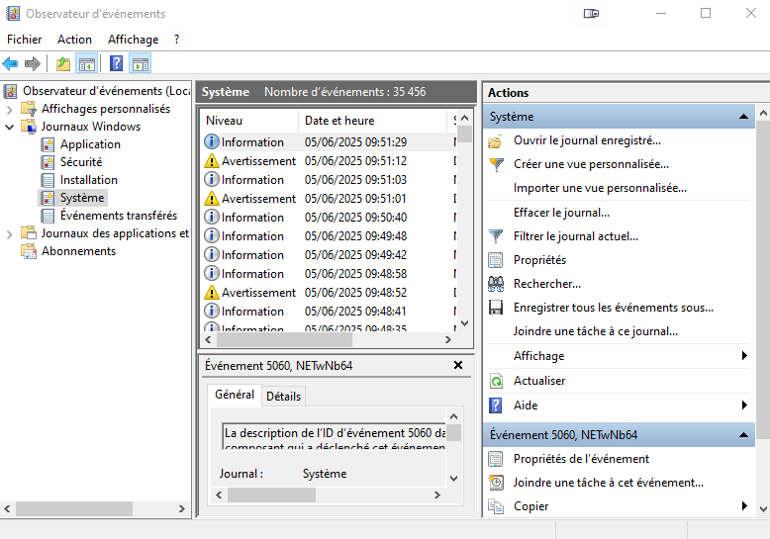
Task: Click the blue help icon in the toolbar
Action: pyautogui.click(x=117, y=64)
